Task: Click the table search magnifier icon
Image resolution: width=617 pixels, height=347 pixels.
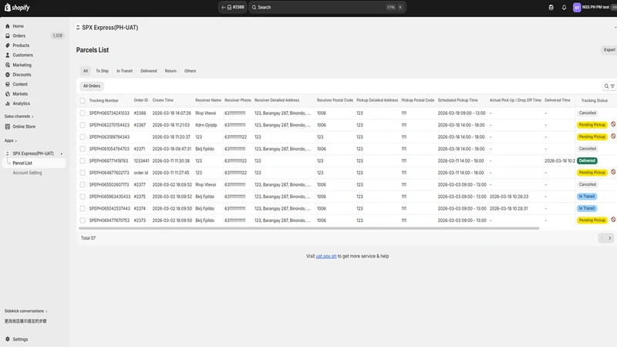Action: click(606, 86)
